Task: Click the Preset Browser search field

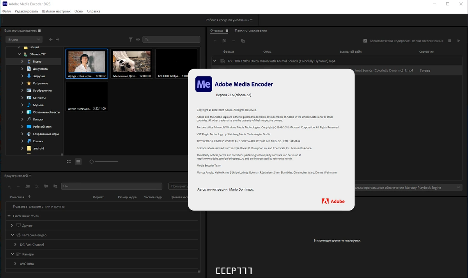Action: click(x=112, y=186)
